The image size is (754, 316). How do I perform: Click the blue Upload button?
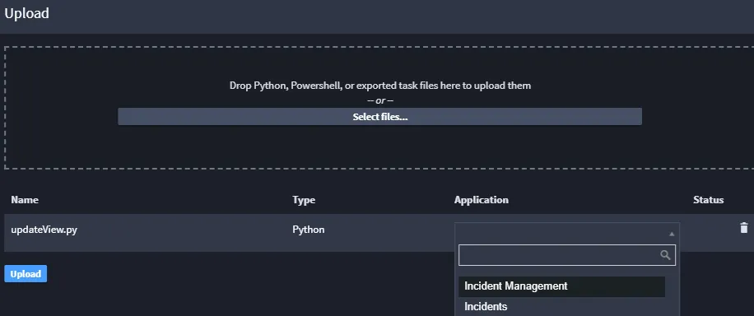pos(26,274)
